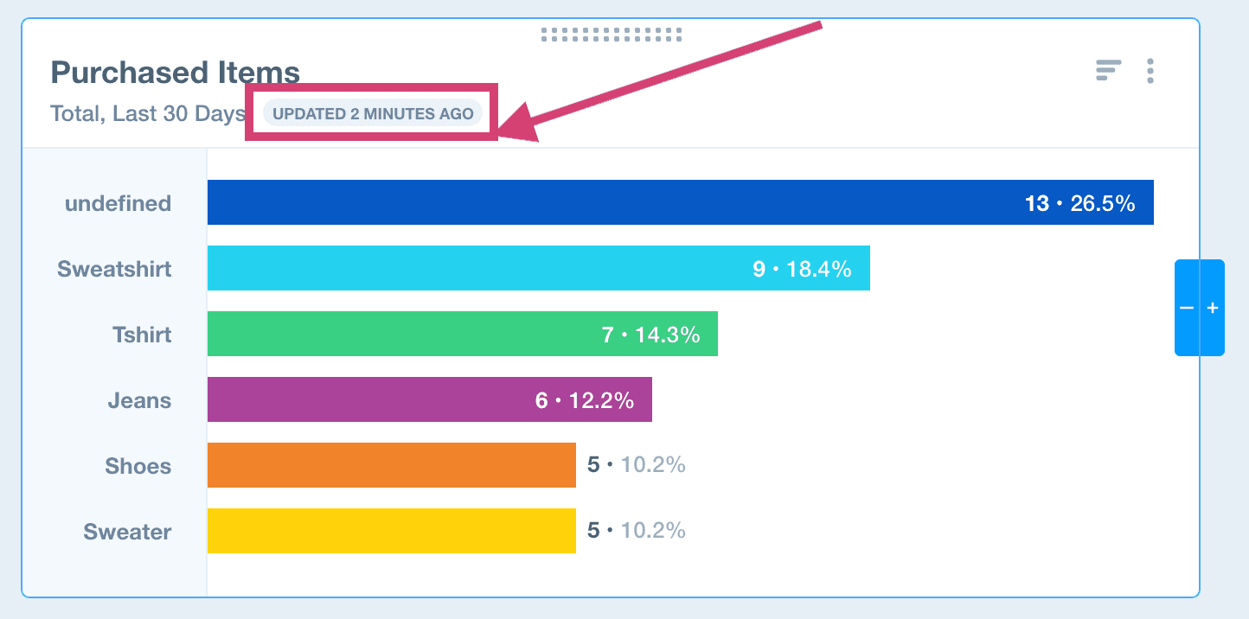Click the minus resize button

coord(1187,308)
